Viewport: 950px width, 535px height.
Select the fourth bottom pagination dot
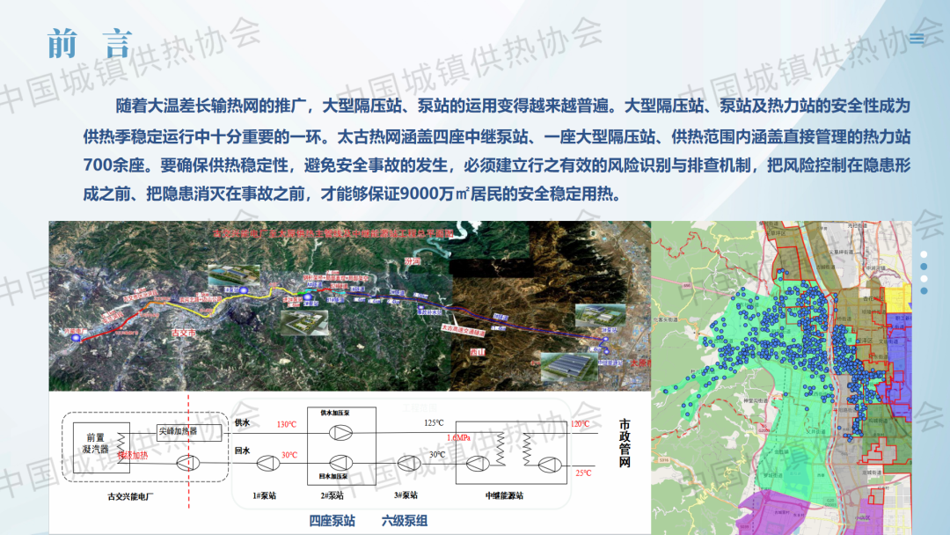coord(924,290)
